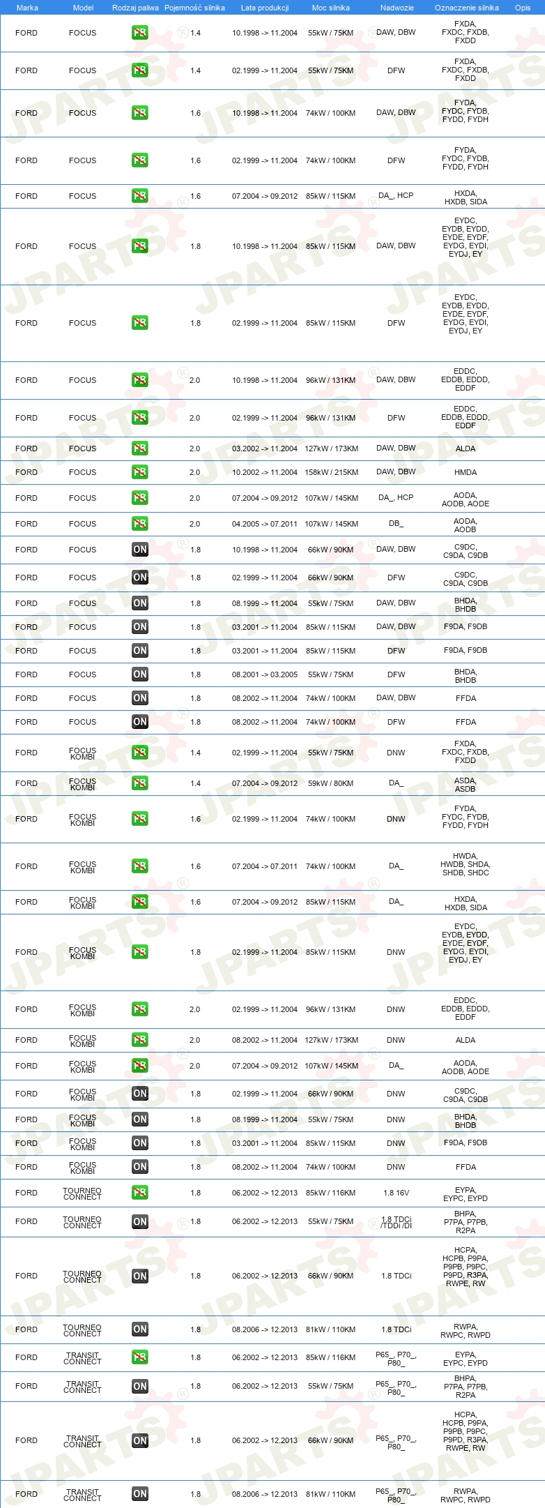Click the 'Lata produkcji' column header
The width and height of the screenshot is (545, 1508).
[x=265, y=8]
